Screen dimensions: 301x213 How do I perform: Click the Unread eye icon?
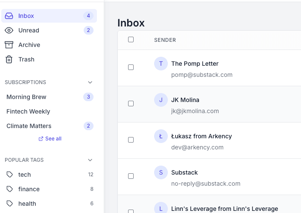point(9,30)
